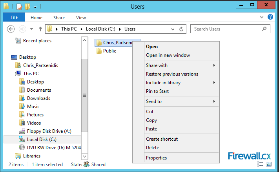Go up one level with the Up arrow
This screenshot has height=172, width=279.
click(40, 29)
